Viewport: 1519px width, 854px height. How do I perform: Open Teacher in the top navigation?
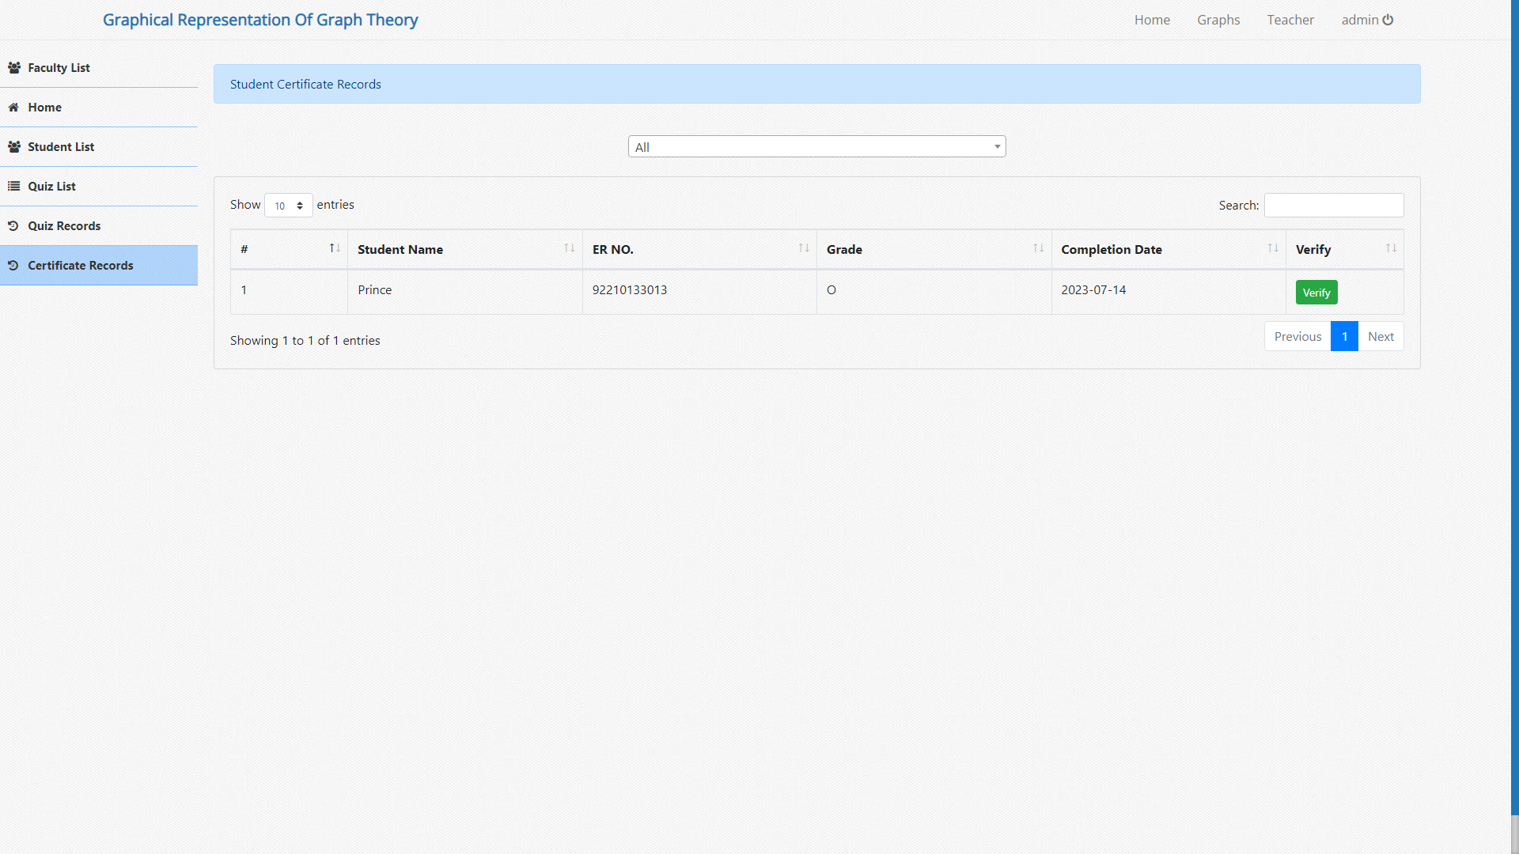pyautogui.click(x=1290, y=20)
